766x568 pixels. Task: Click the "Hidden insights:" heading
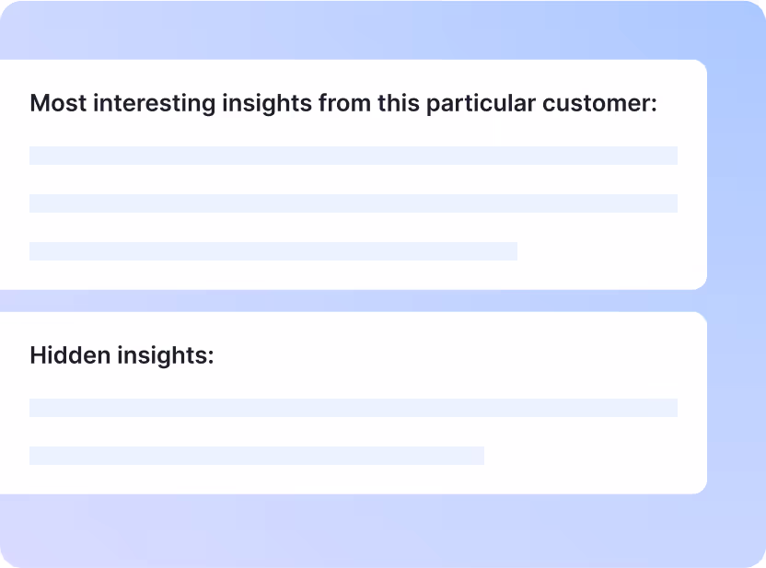pos(122,355)
